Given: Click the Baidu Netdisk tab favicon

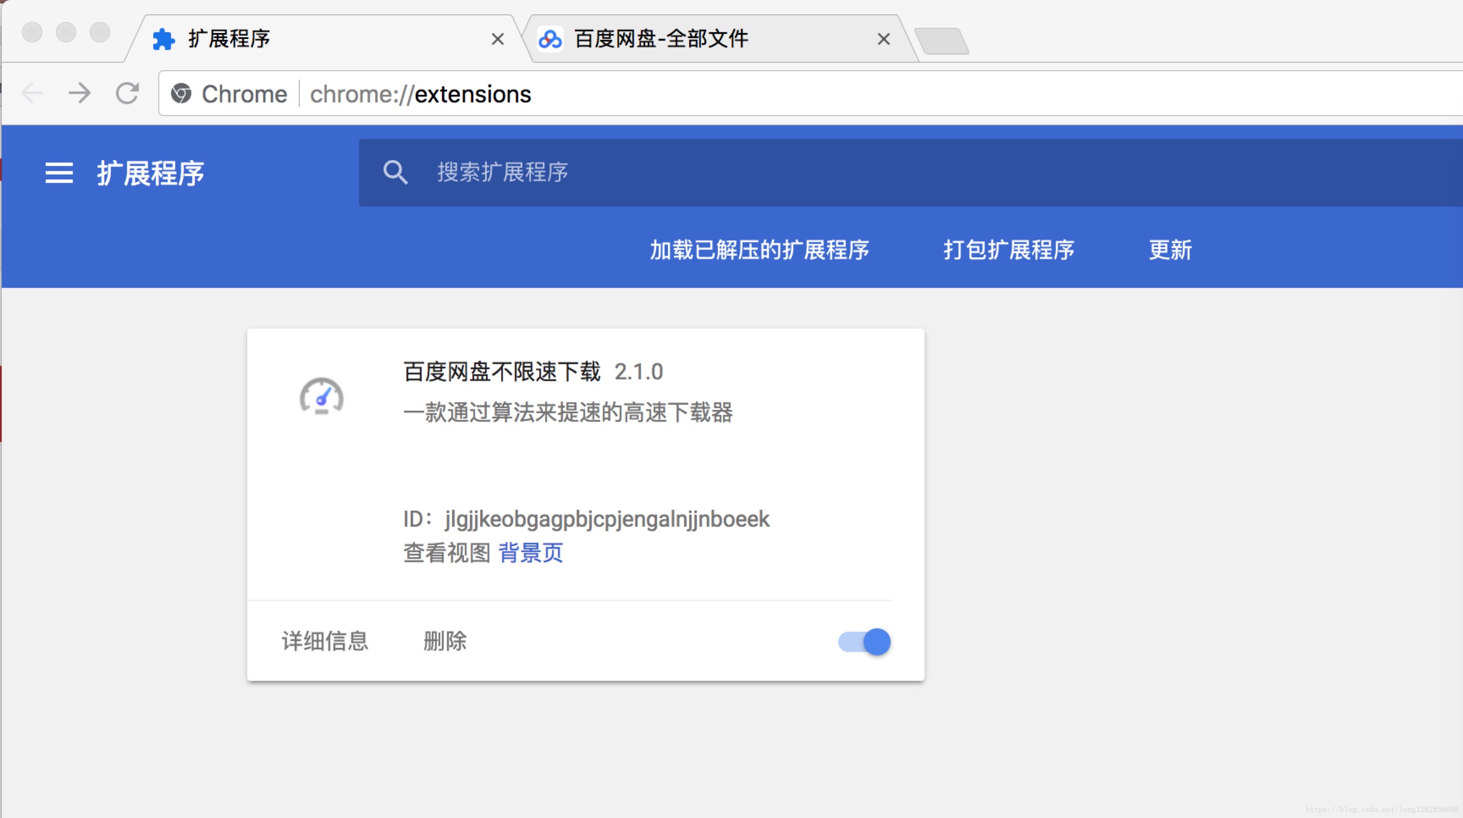Looking at the screenshot, I should pyautogui.click(x=550, y=39).
